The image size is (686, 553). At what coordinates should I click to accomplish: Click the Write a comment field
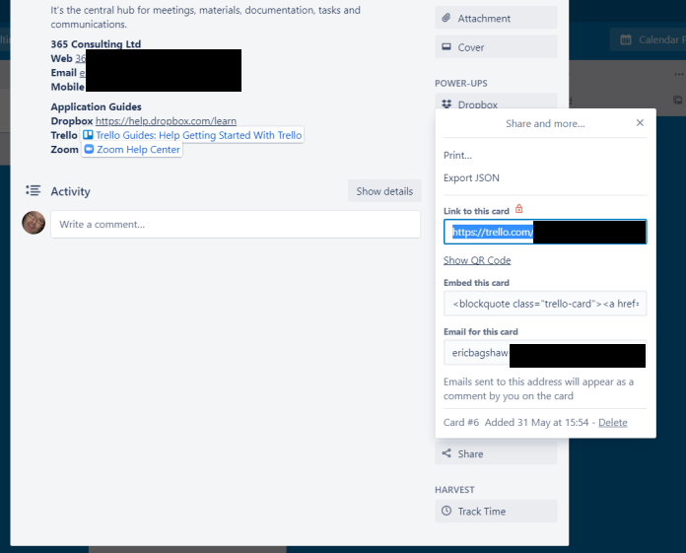(x=236, y=225)
